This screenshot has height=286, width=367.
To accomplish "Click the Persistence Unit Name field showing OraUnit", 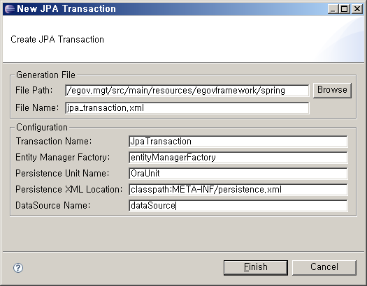I will tap(238, 174).
